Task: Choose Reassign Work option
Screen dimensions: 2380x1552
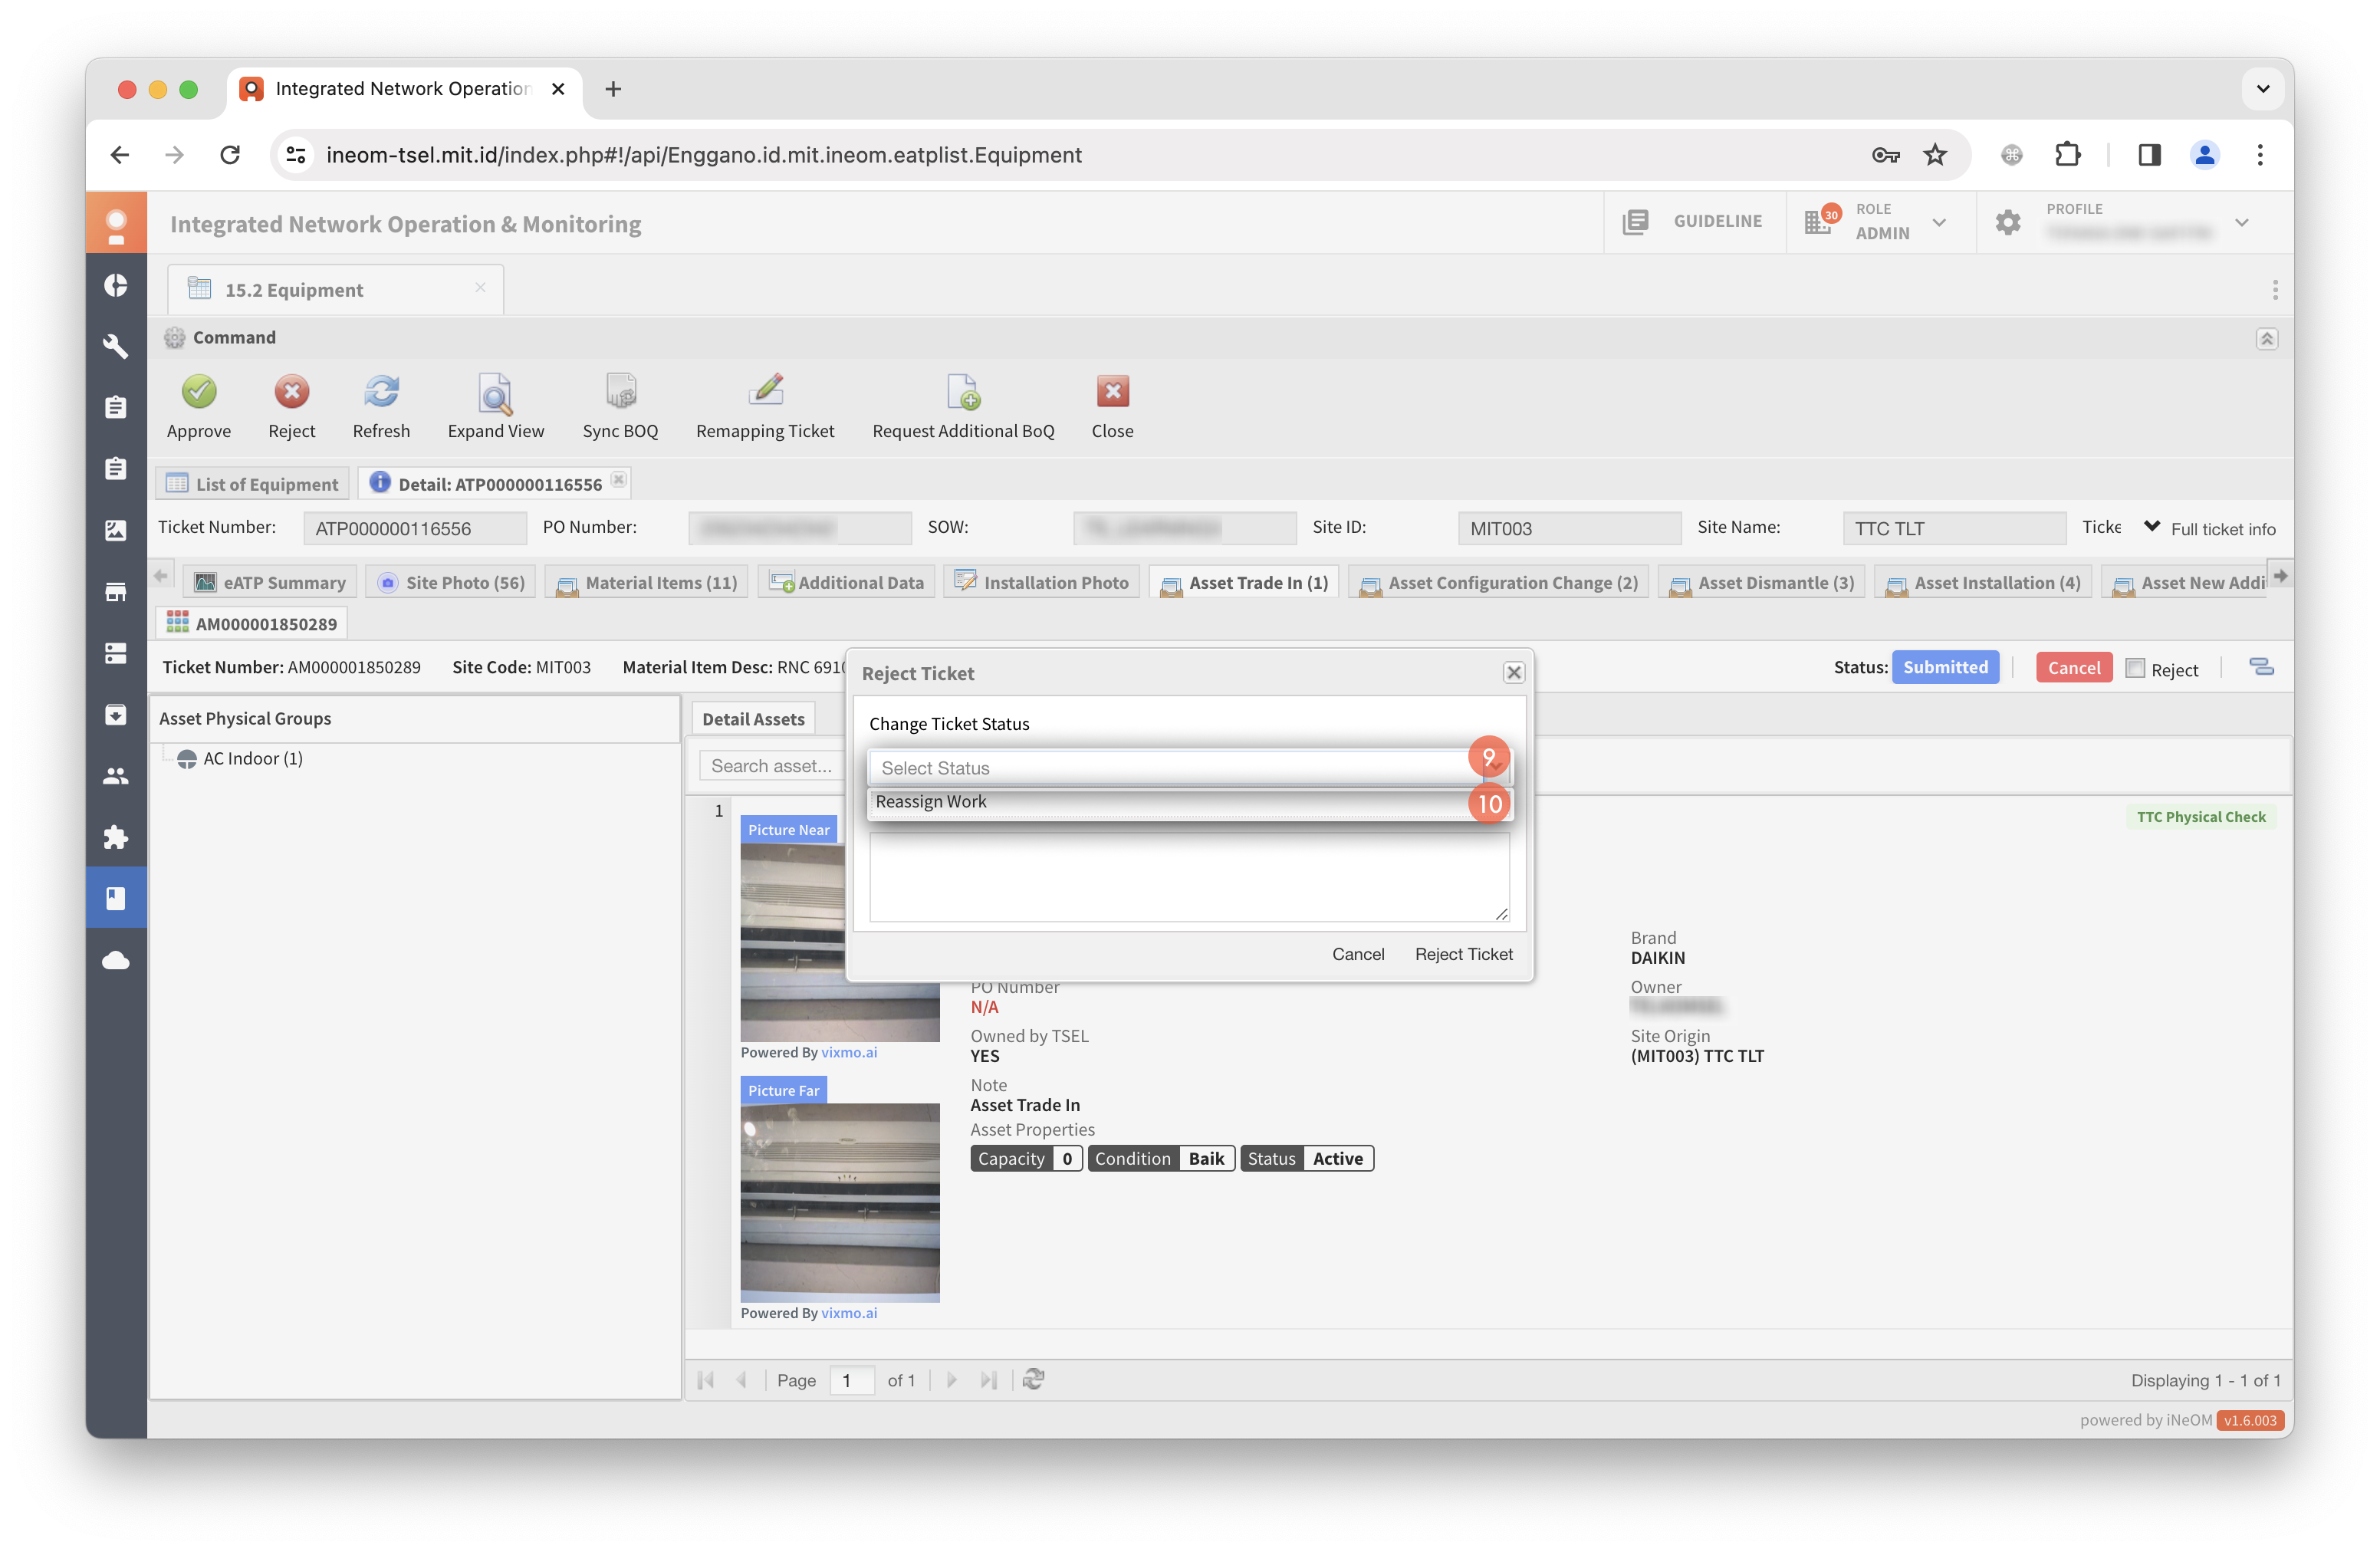Action: [x=1189, y=802]
